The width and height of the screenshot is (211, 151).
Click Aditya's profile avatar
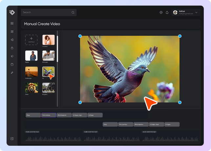coord(175,12)
